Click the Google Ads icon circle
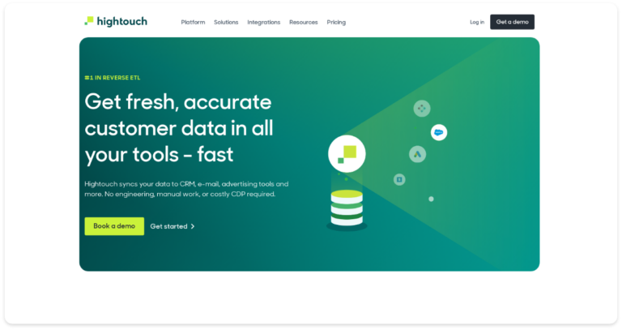The image size is (622, 330). point(417,154)
